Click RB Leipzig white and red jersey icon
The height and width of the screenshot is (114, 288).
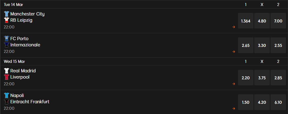(x=6, y=20)
